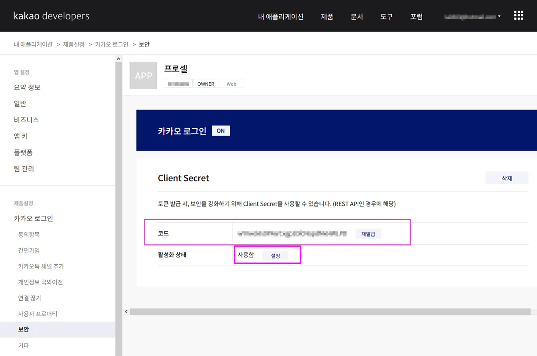Viewport: 537px width, 356px height.
Task: Open 카카오톡 채널 추가 submenu item
Action: pos(41,266)
